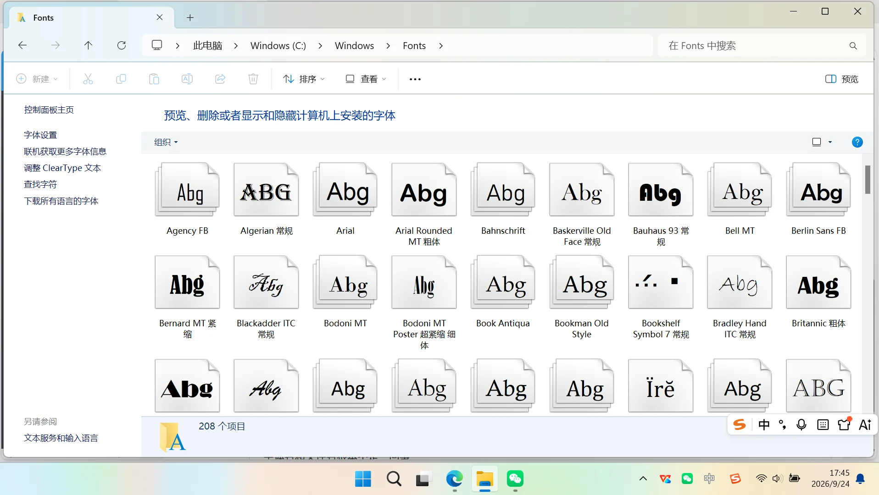The height and width of the screenshot is (495, 879).
Task: Select the Bauhaus 93 font thumbnail
Action: point(661,190)
